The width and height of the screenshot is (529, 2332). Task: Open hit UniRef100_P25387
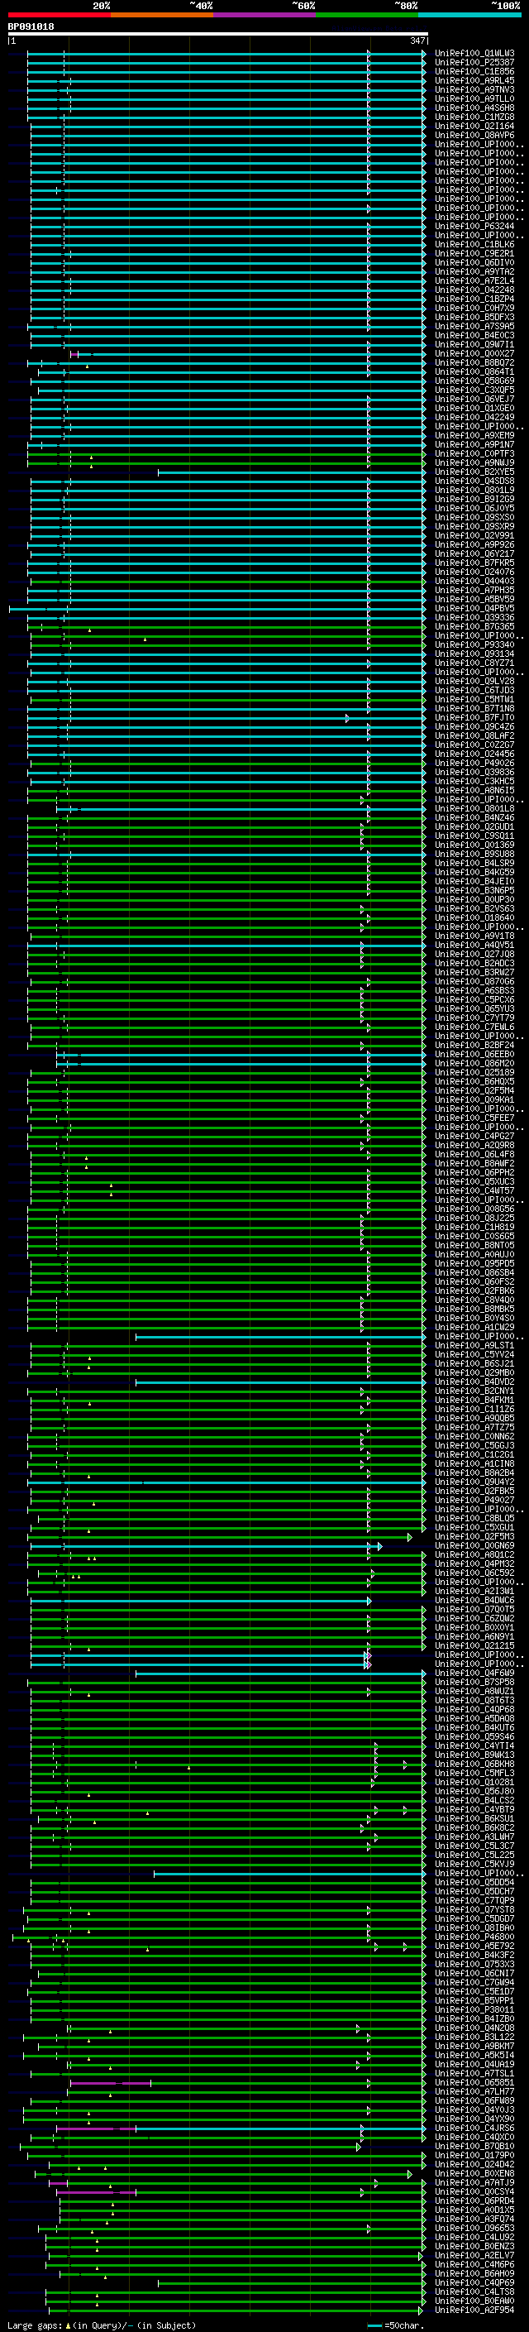point(474,63)
